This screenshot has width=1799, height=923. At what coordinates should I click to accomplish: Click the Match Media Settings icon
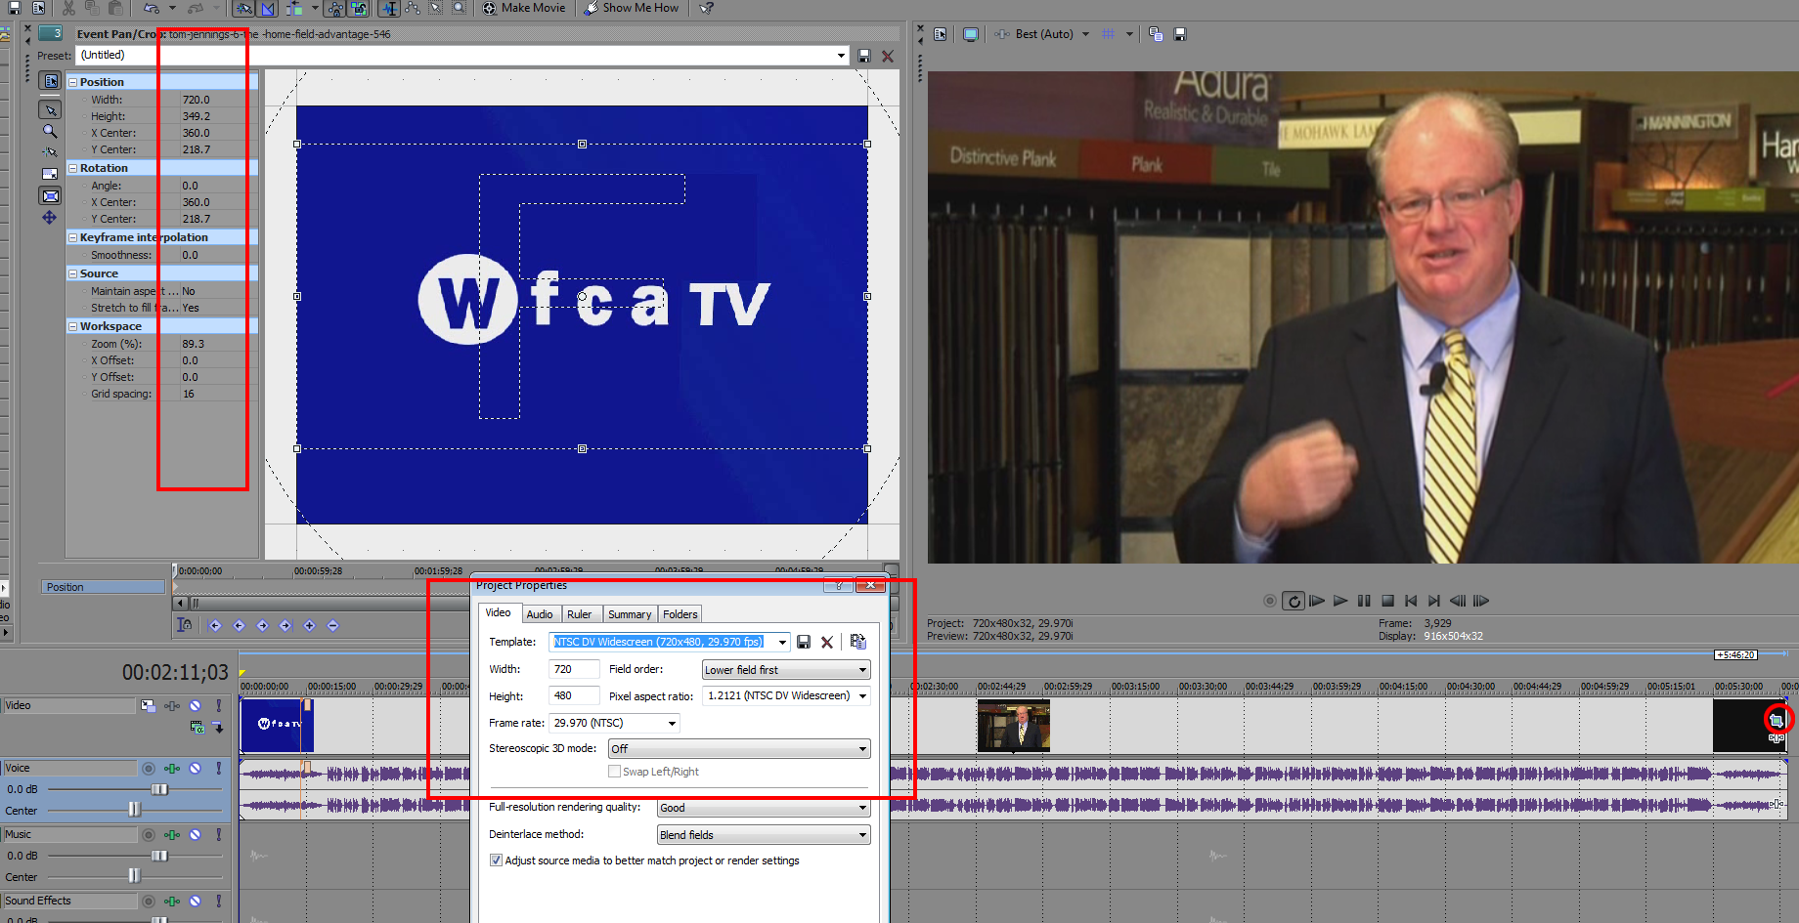click(x=857, y=642)
